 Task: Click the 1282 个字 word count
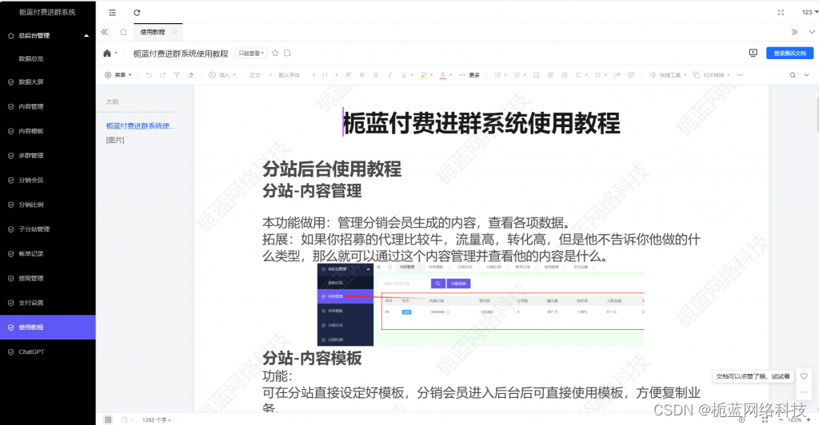point(156,419)
